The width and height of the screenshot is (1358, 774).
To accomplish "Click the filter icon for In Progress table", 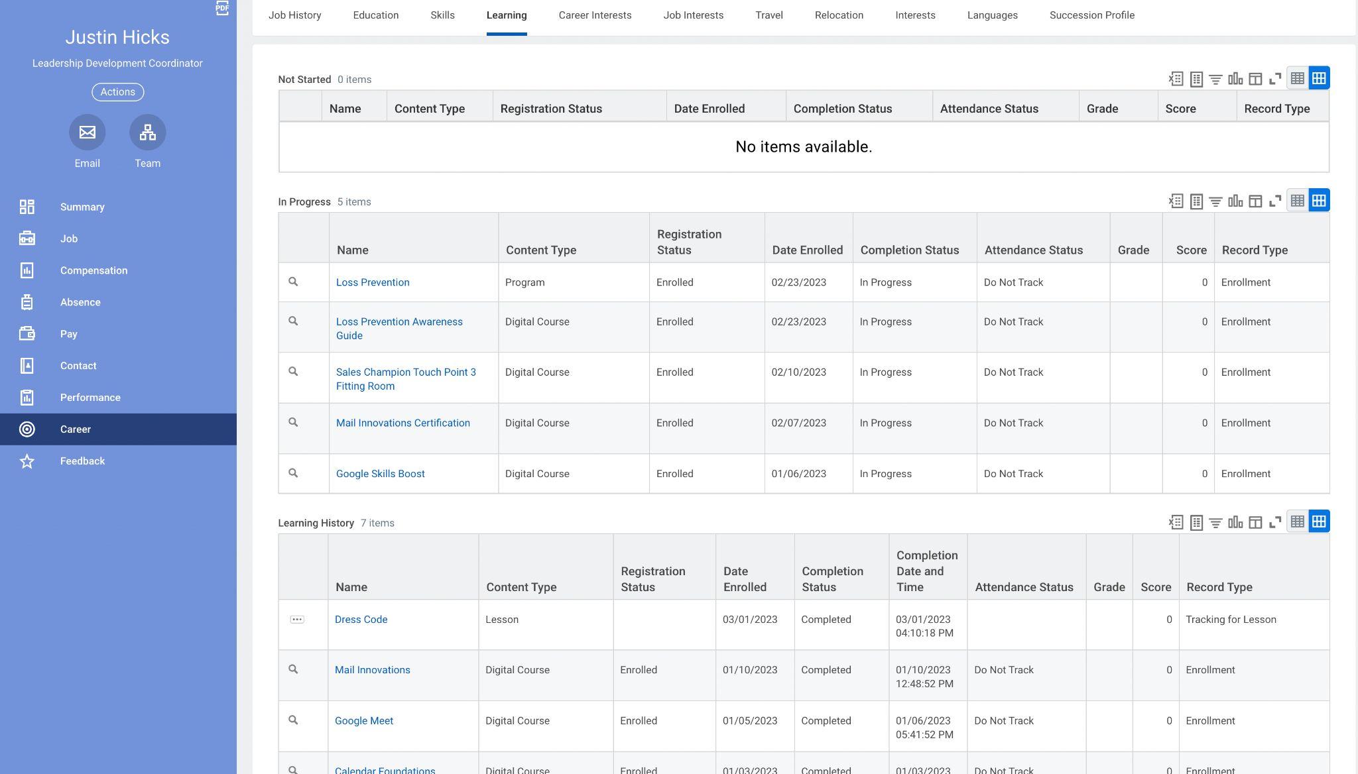I will [x=1215, y=201].
